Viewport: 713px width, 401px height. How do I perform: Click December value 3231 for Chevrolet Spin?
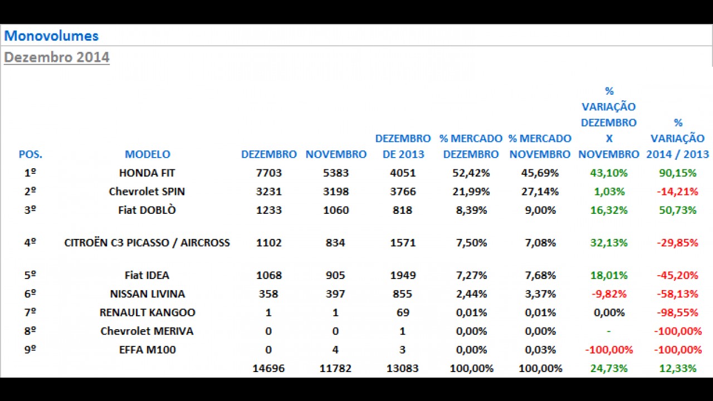[x=268, y=192]
